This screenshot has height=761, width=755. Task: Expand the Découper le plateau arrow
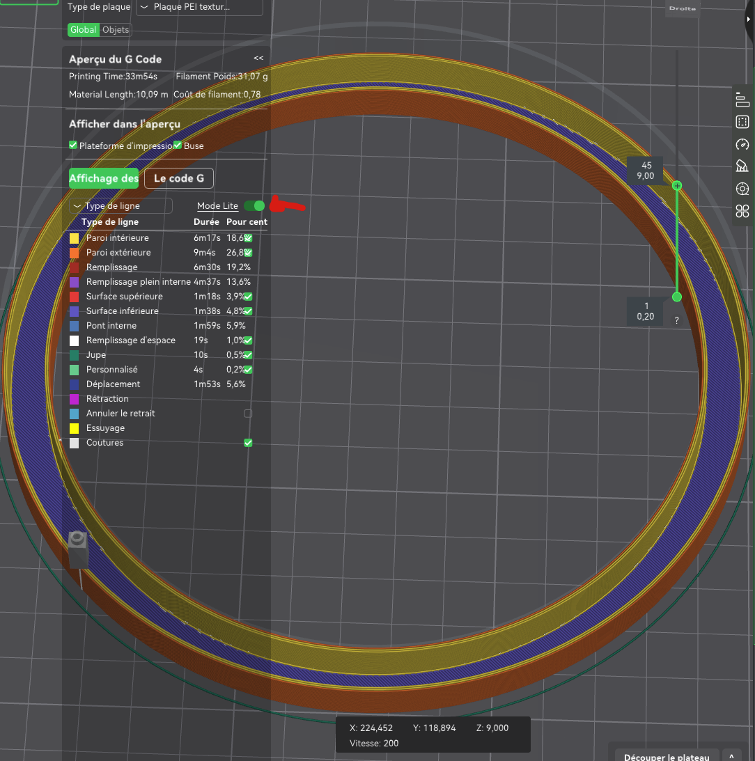(x=731, y=757)
